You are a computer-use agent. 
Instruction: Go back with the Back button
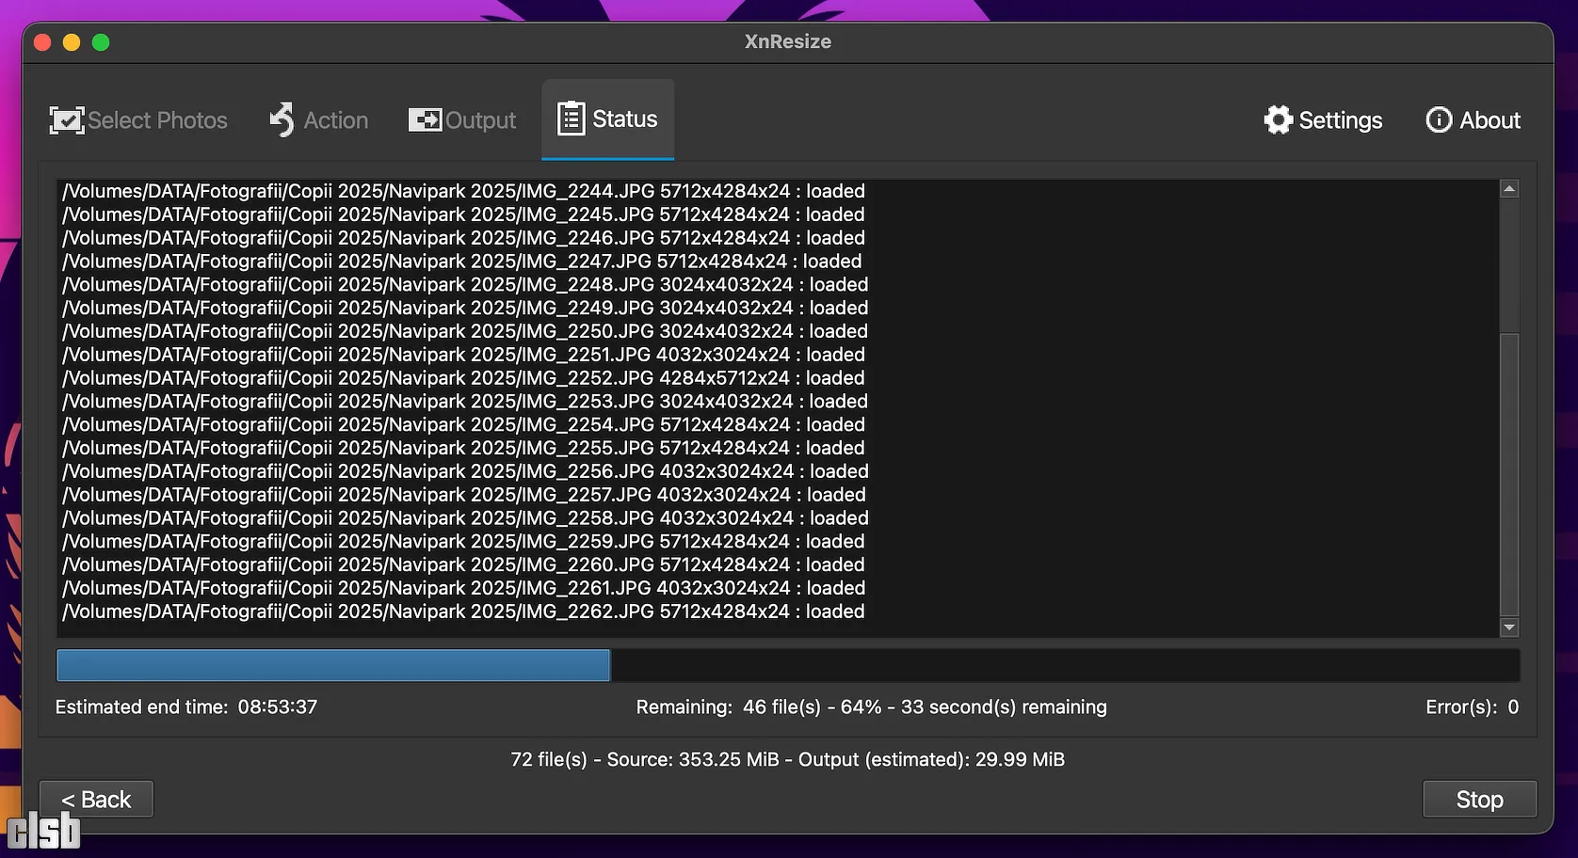coord(96,800)
